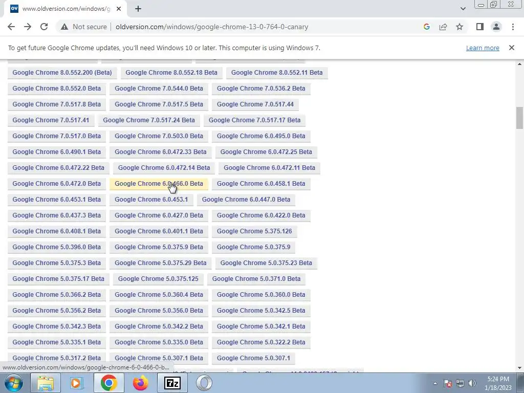Open the taskbar clock and date
The width and height of the screenshot is (524, 393).
point(498,383)
